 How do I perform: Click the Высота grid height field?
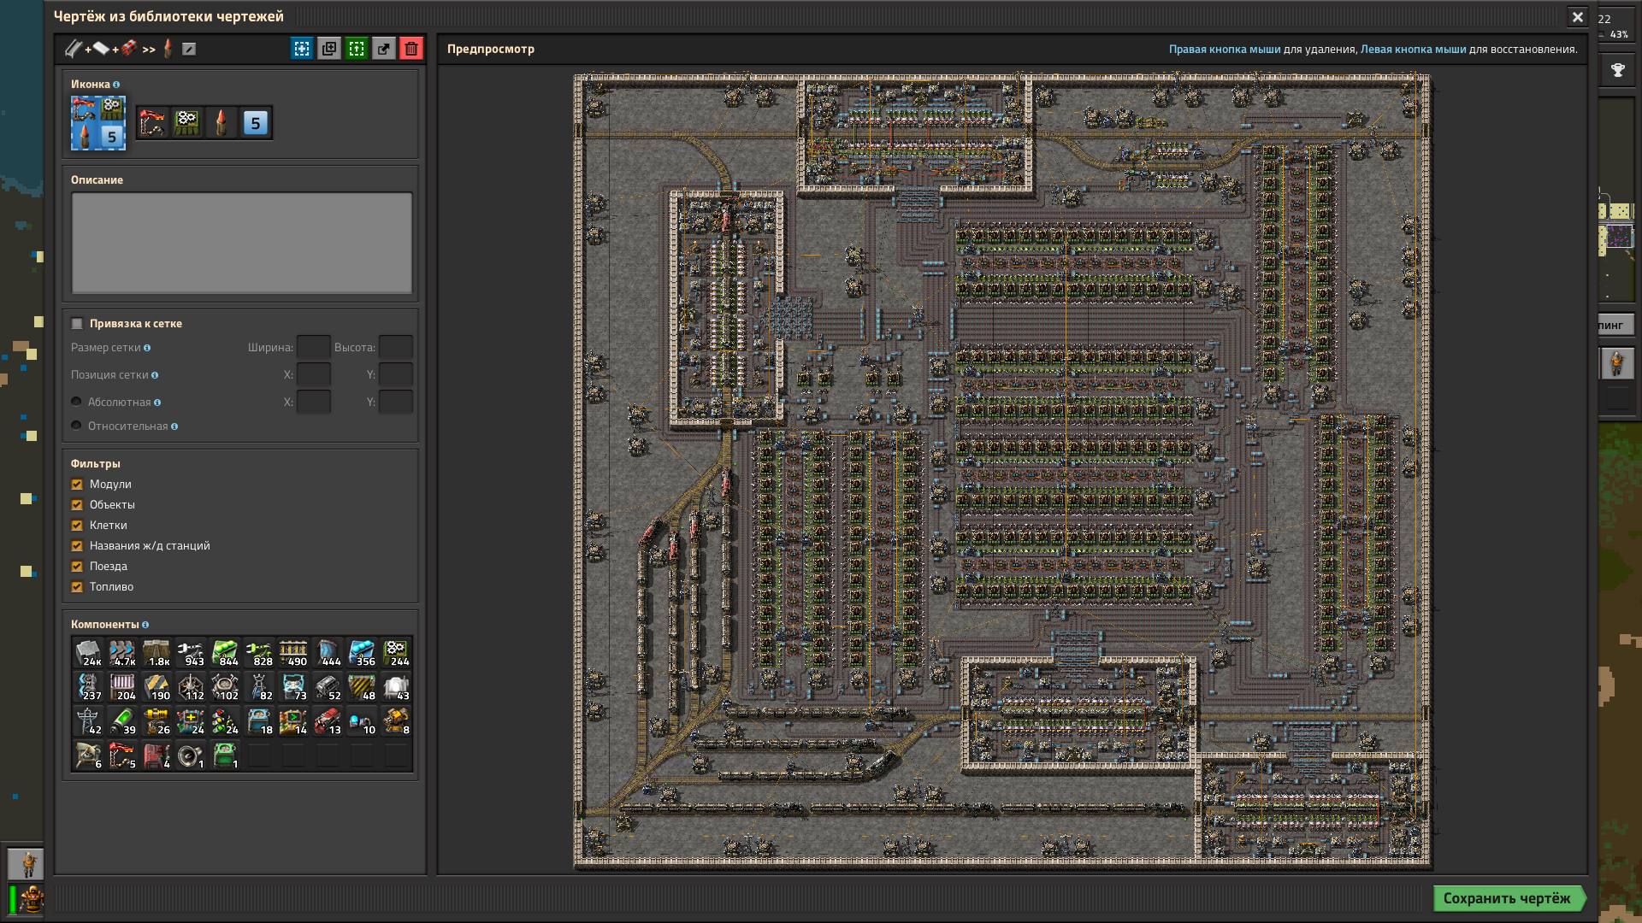tap(396, 348)
